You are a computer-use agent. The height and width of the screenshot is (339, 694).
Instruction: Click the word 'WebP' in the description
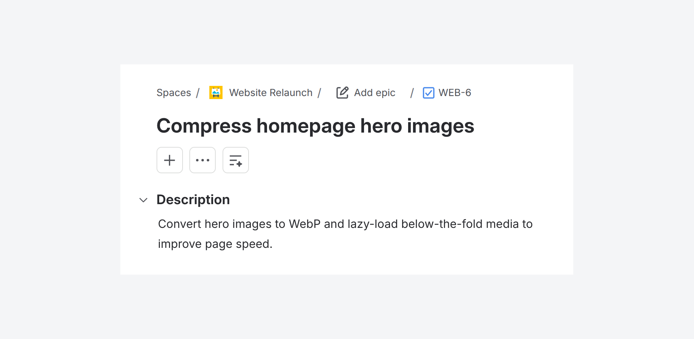click(305, 224)
